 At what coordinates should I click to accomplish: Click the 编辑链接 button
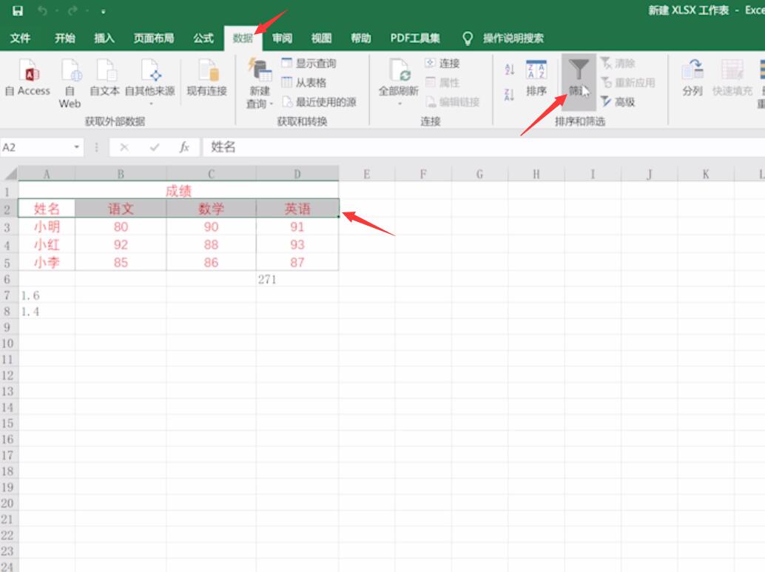pyautogui.click(x=452, y=101)
